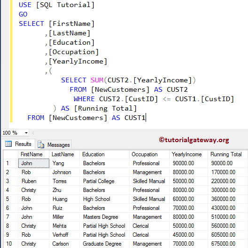Select the 'Partial College' education cell

point(104,181)
